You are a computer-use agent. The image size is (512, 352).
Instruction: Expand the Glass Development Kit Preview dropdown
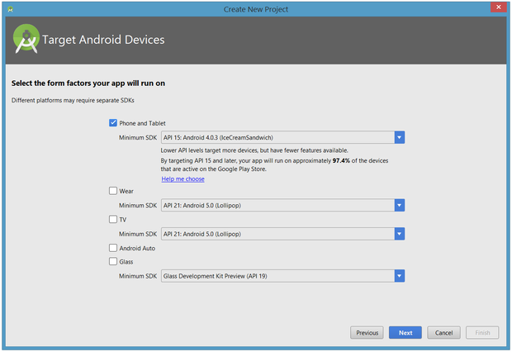point(399,276)
